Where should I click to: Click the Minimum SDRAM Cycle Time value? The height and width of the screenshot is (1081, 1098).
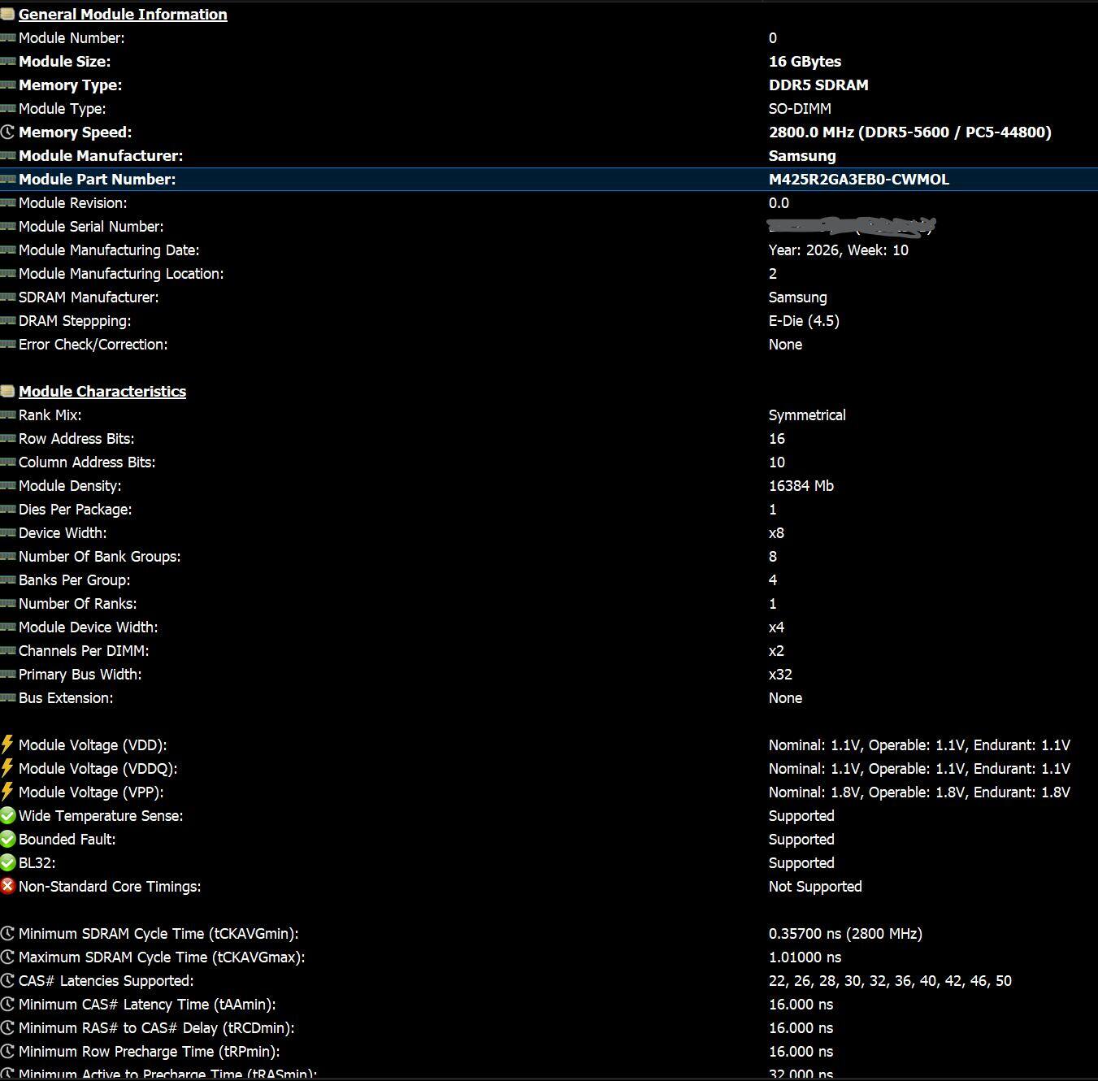(x=845, y=933)
